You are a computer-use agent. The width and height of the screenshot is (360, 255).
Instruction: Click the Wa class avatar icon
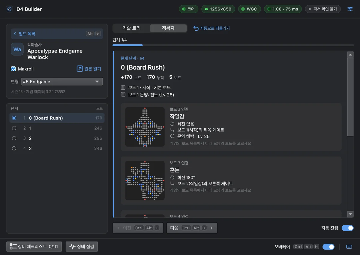[x=17, y=49]
